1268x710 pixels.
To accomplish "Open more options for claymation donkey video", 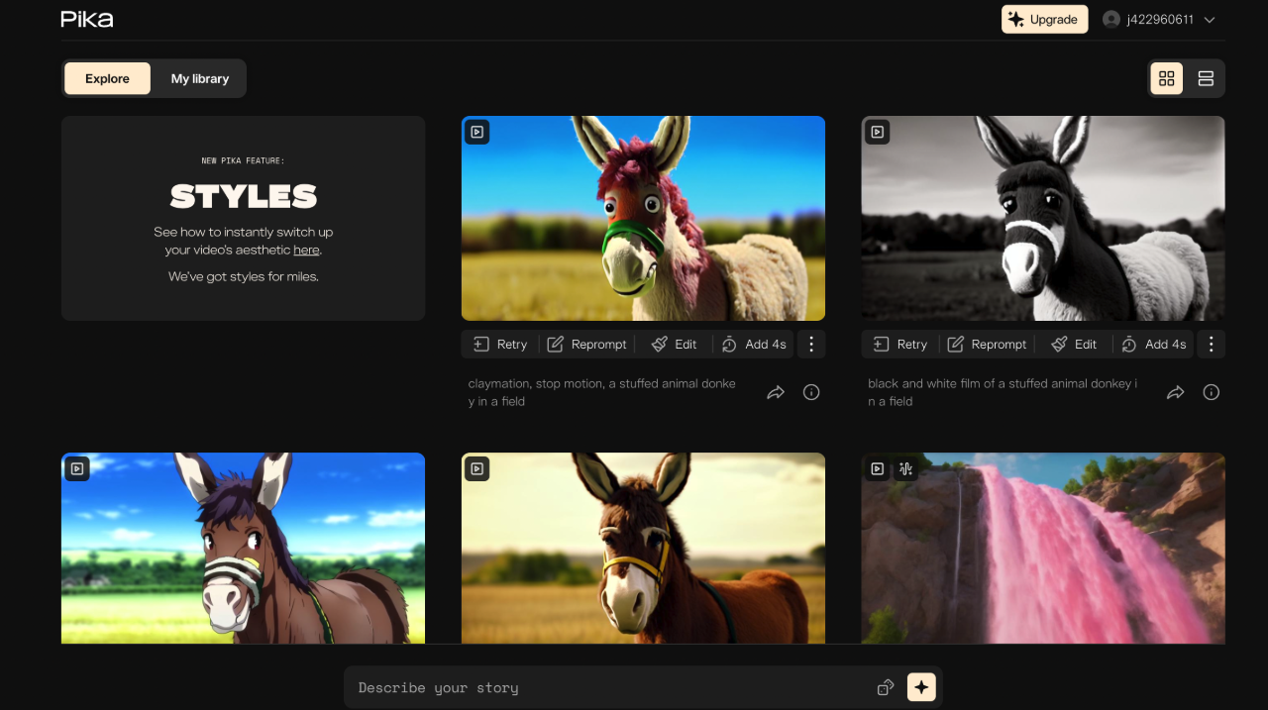I will click(811, 344).
